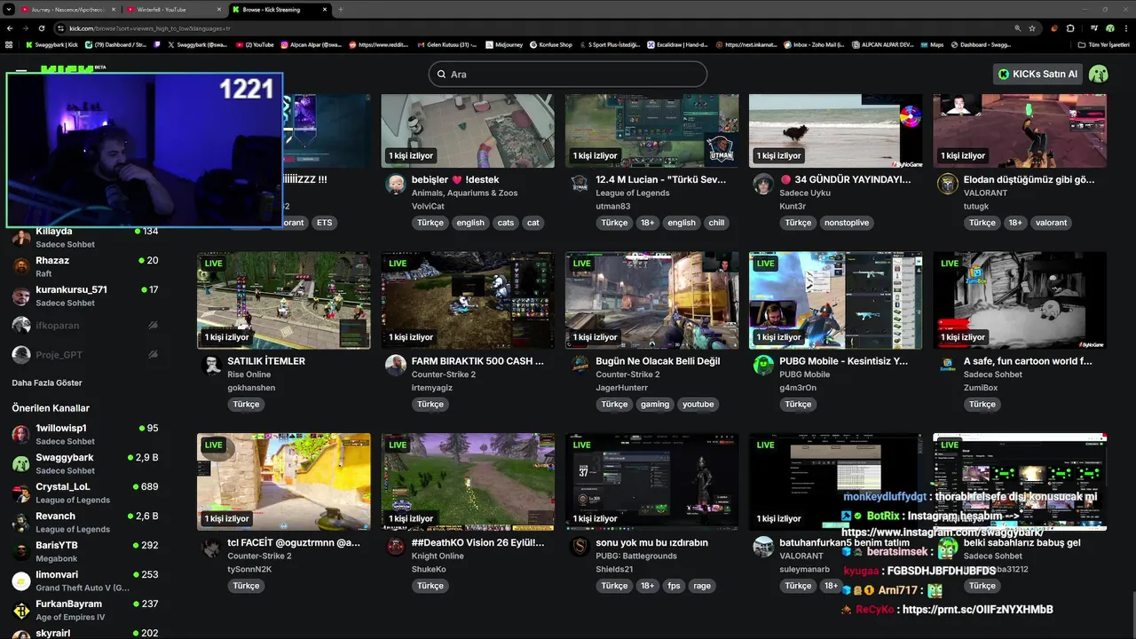Open recommended channel limonvari
Viewport: 1136px width, 639px height.
pyautogui.click(x=85, y=580)
